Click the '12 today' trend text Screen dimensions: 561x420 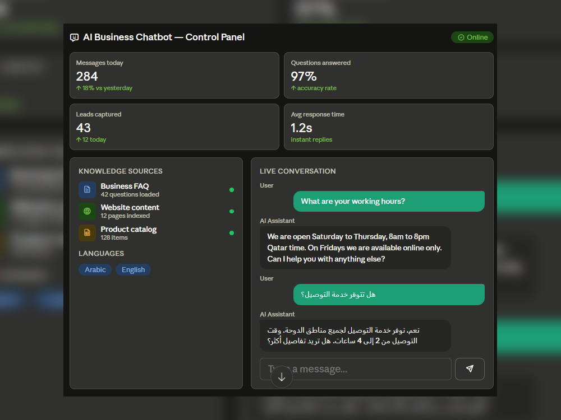91,139
